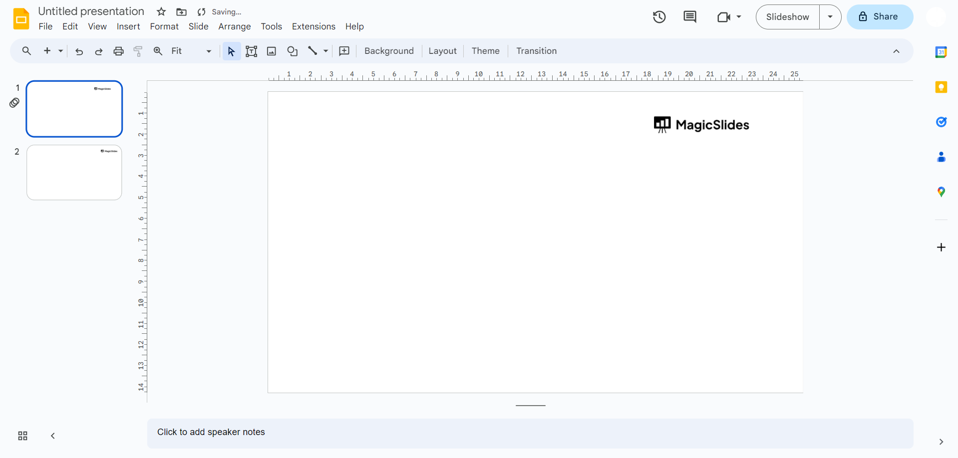Rename the Untitled presentation title
This screenshot has width=958, height=458.
click(x=91, y=11)
